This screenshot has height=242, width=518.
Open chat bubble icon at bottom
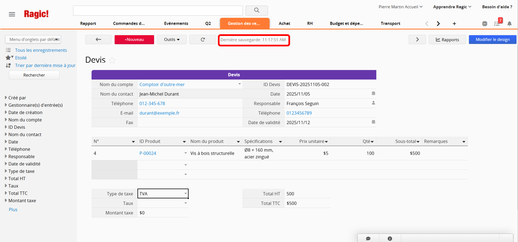pos(368,238)
